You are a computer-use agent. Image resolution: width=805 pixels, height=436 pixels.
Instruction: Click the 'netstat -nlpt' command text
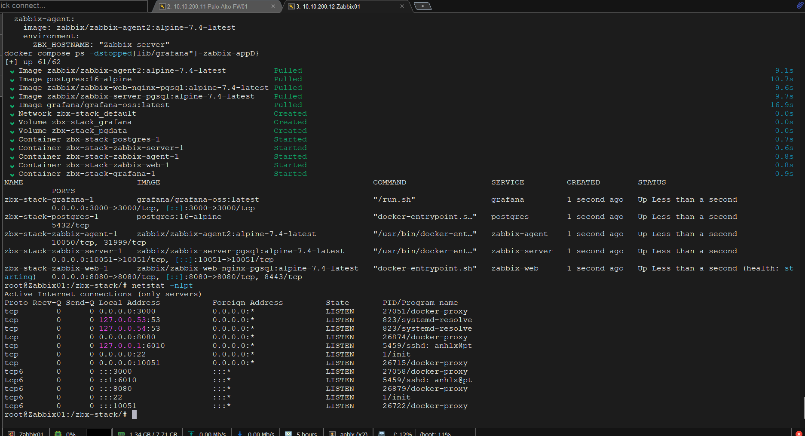(162, 286)
